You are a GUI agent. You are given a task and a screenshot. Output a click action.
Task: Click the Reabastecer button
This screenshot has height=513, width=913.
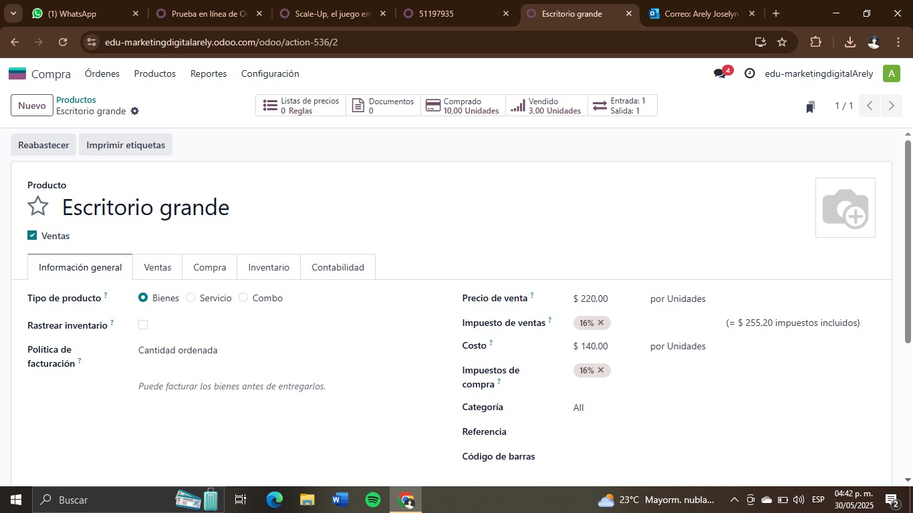[x=43, y=145]
